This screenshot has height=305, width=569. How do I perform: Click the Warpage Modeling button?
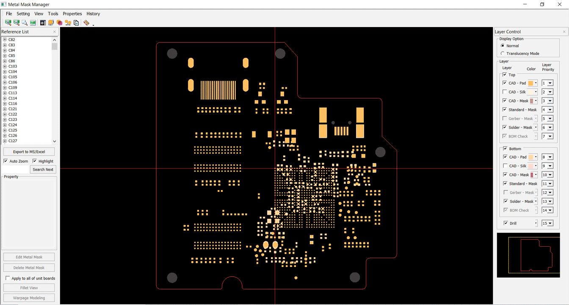point(29,298)
